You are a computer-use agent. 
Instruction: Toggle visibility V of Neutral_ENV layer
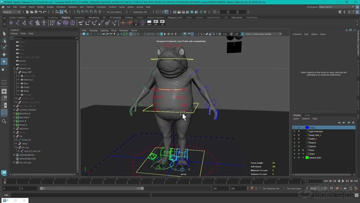coord(295,158)
